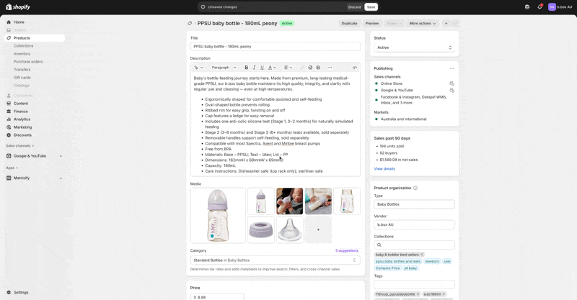The width and height of the screenshot is (577, 300).
Task: Expand the Paragraph style dropdown
Action: click(x=224, y=68)
